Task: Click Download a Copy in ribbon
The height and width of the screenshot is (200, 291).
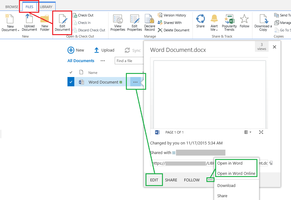Action: [x=263, y=23]
